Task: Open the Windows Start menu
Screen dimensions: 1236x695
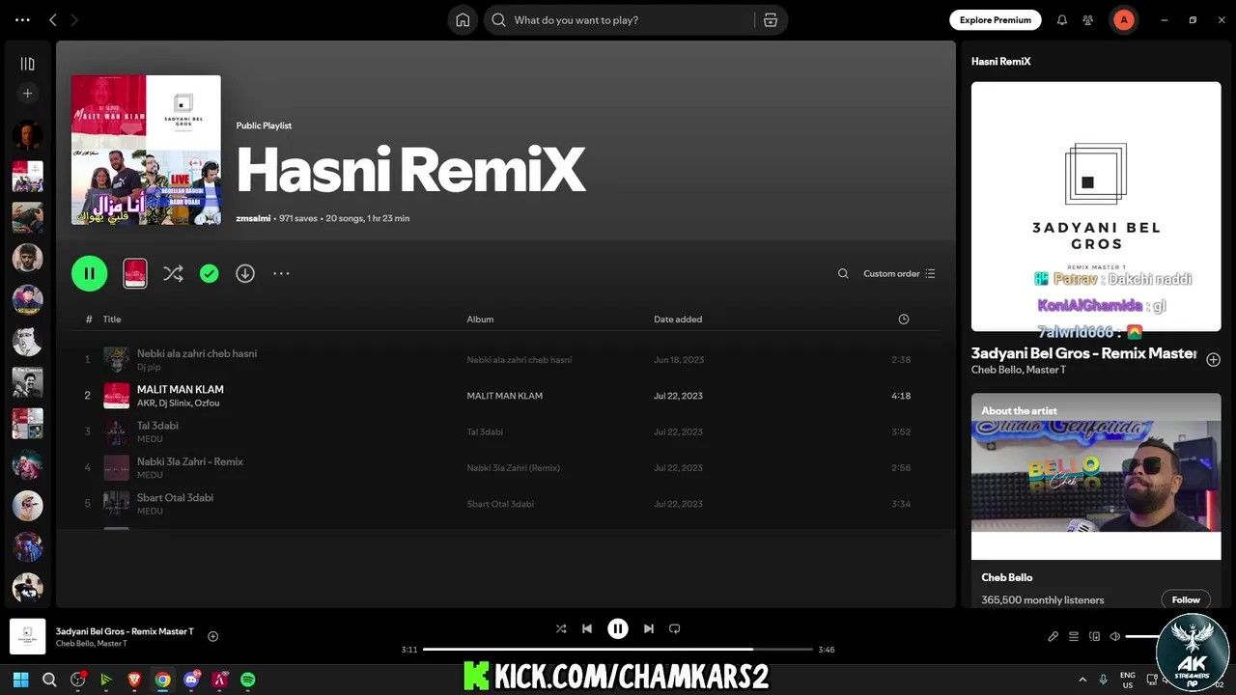Action: (x=20, y=680)
